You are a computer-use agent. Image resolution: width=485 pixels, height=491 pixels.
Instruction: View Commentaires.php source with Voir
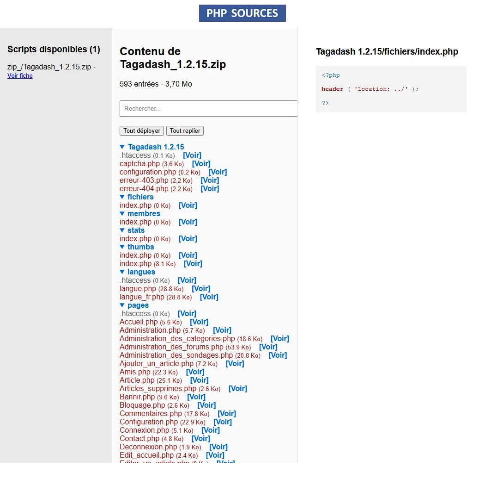pyautogui.click(x=226, y=414)
